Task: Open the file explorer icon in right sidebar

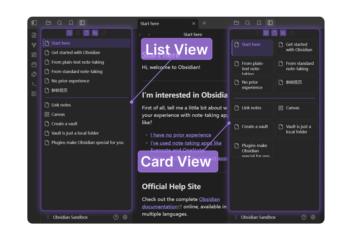Action: [236, 23]
